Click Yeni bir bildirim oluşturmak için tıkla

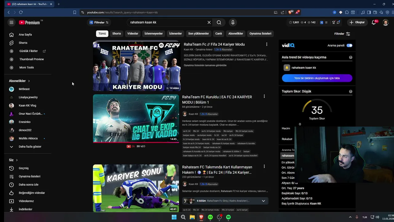tap(317, 78)
